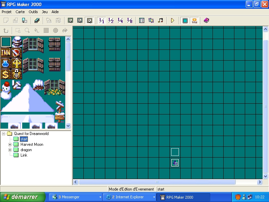Expand the Harvest Moon map node
The image size is (269, 202).
click(10, 144)
